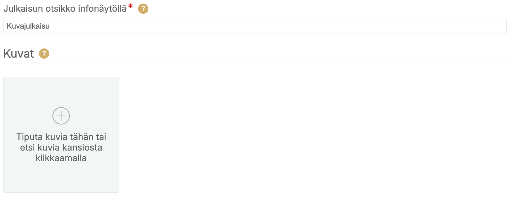
Task: Focus the Kuvajulkaisu title input field
Action: coord(255,26)
